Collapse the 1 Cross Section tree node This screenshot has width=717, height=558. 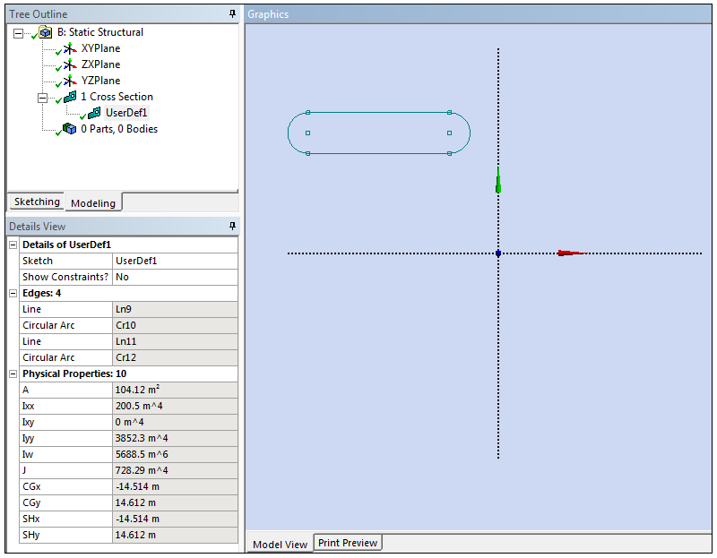[x=42, y=97]
